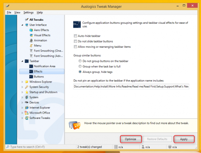This screenshot has width=201, height=153.
Task: Expand the Software Tweaks node
Action: [x=22, y=118]
